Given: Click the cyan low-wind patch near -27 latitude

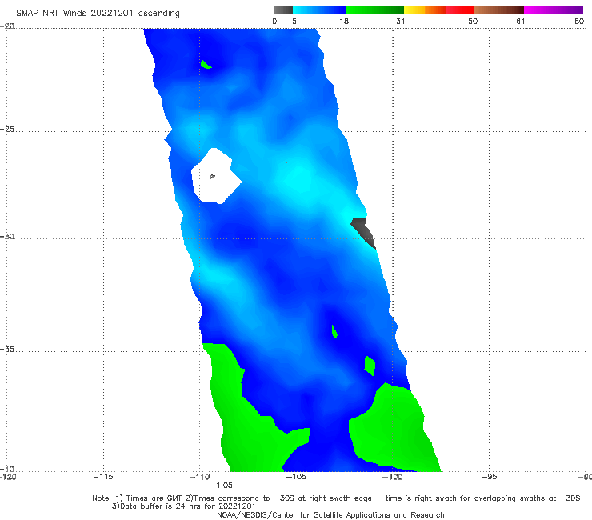Looking at the screenshot, I should (x=300, y=178).
